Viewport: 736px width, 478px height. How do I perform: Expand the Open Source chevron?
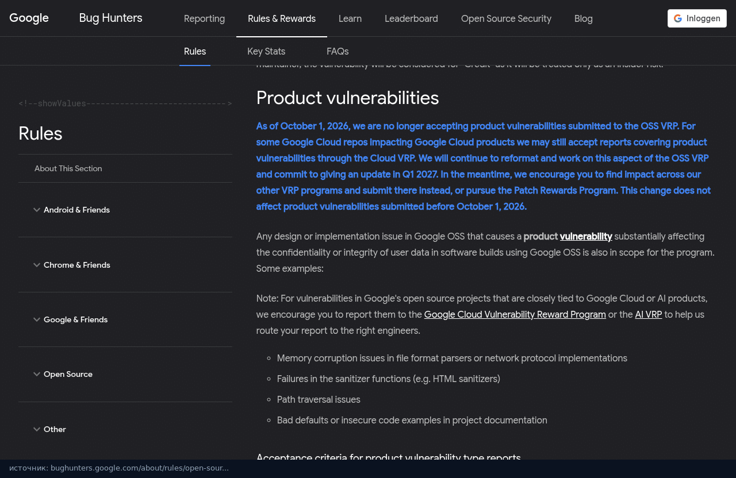tap(37, 374)
